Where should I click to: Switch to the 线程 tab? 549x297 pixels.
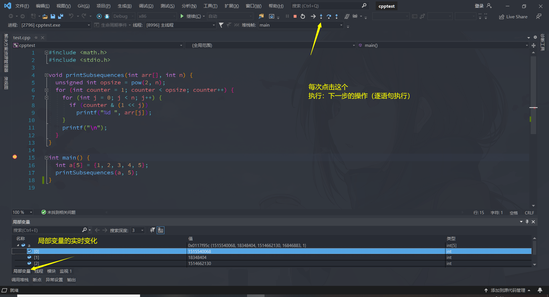39,271
